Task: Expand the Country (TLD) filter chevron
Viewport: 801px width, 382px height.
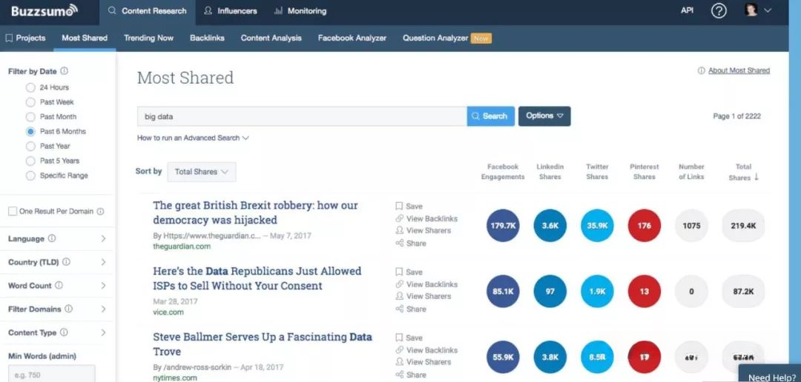Action: click(103, 262)
